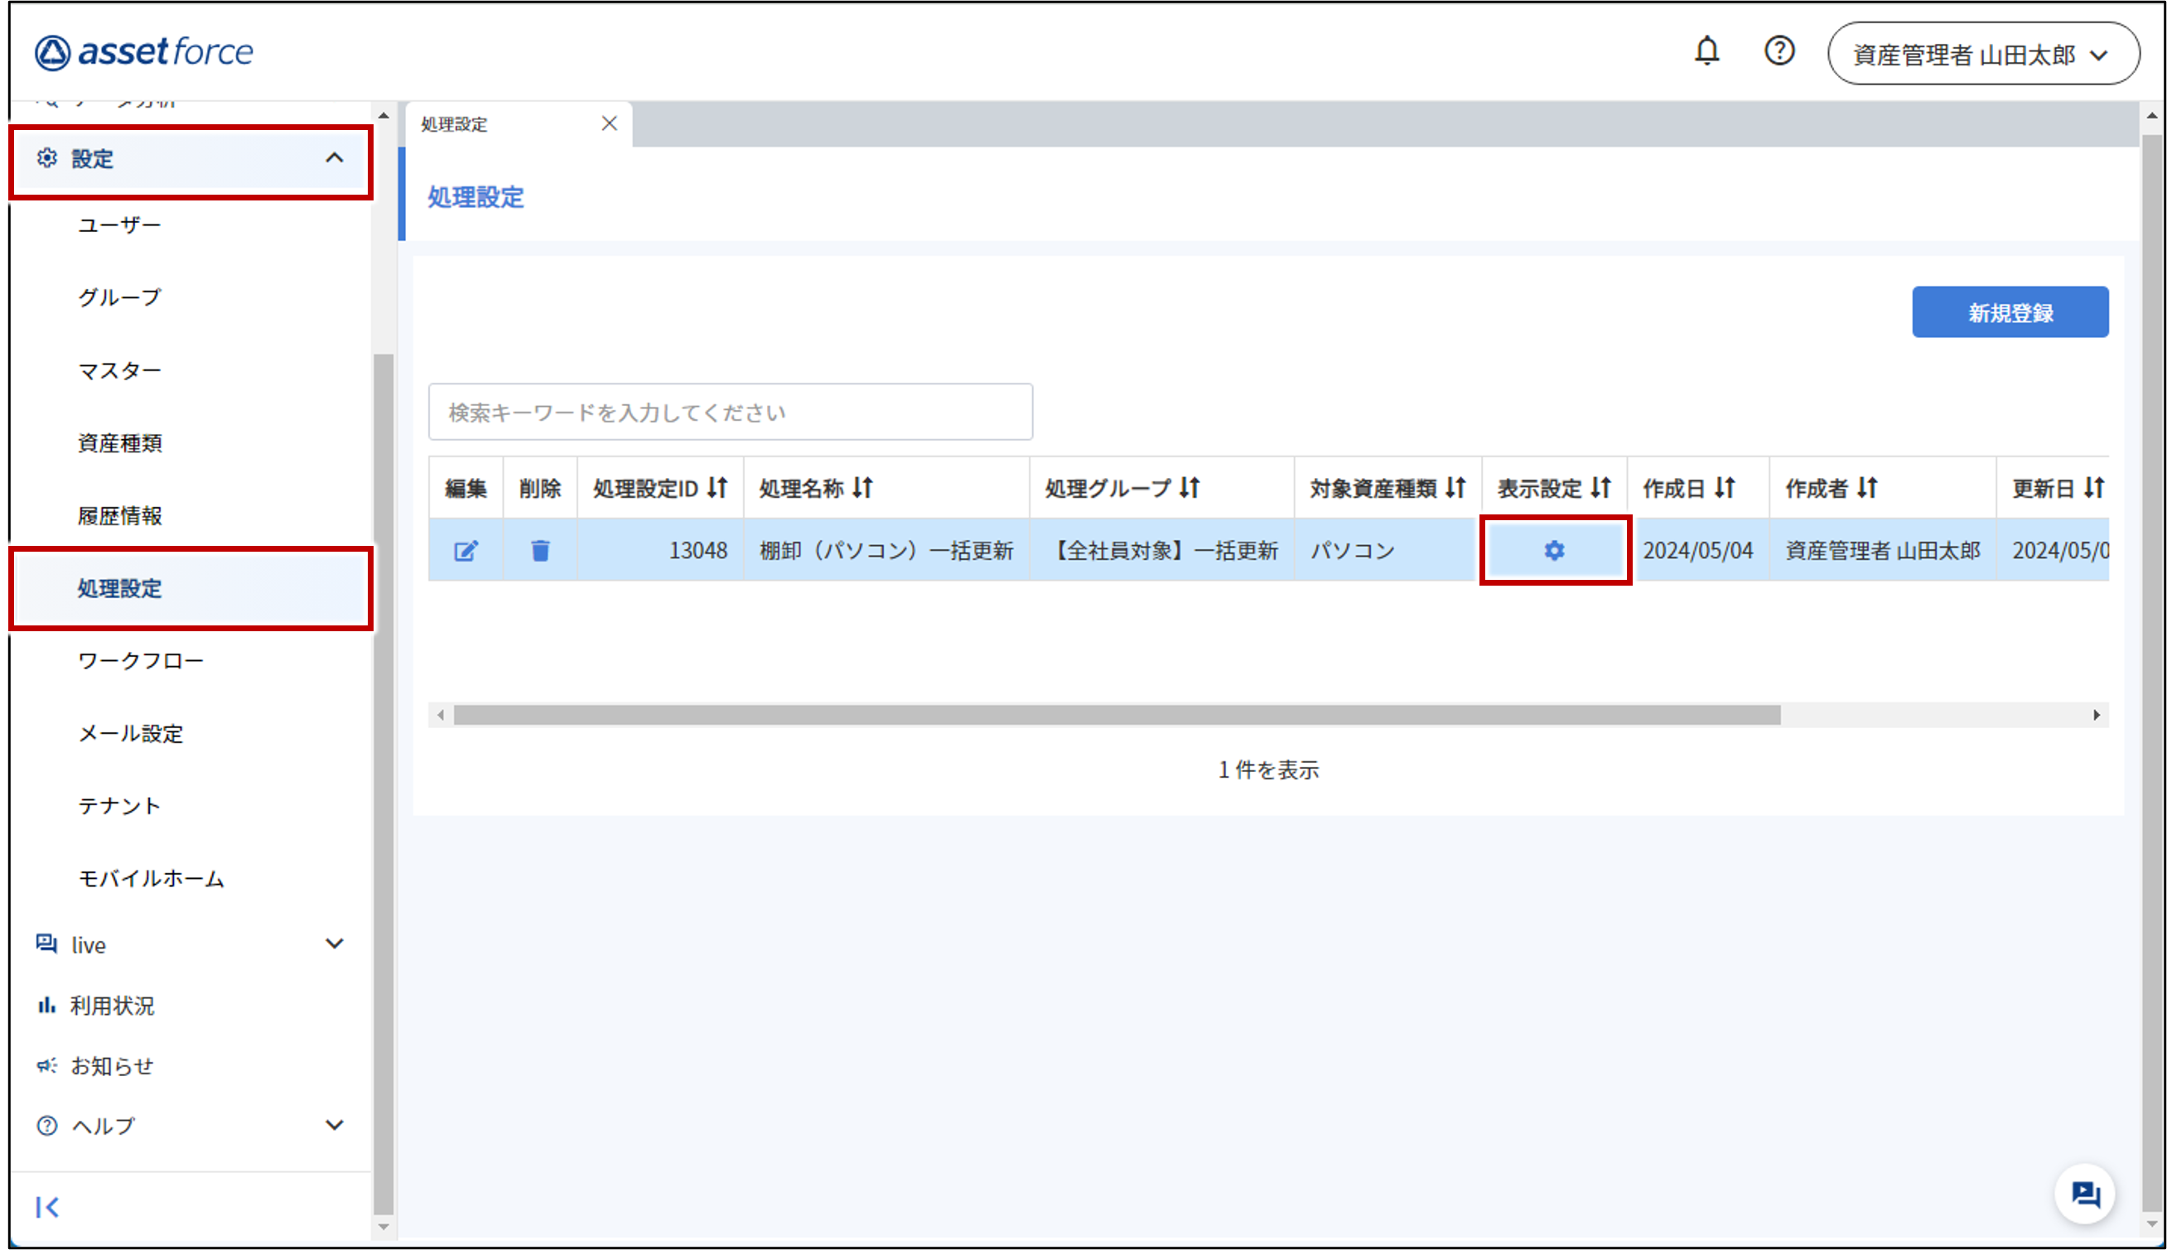Click the 1 件を表示 count text
The height and width of the screenshot is (1250, 2167).
[x=1268, y=770]
